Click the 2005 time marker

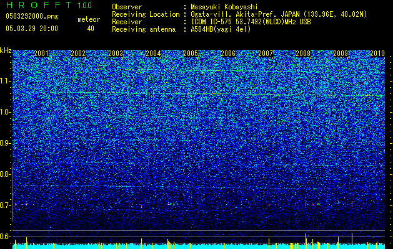click(x=191, y=54)
